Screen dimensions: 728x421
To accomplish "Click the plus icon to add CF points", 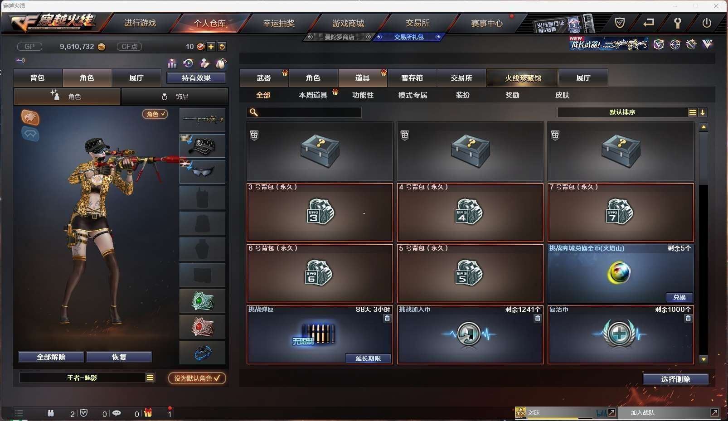I will click(x=211, y=46).
